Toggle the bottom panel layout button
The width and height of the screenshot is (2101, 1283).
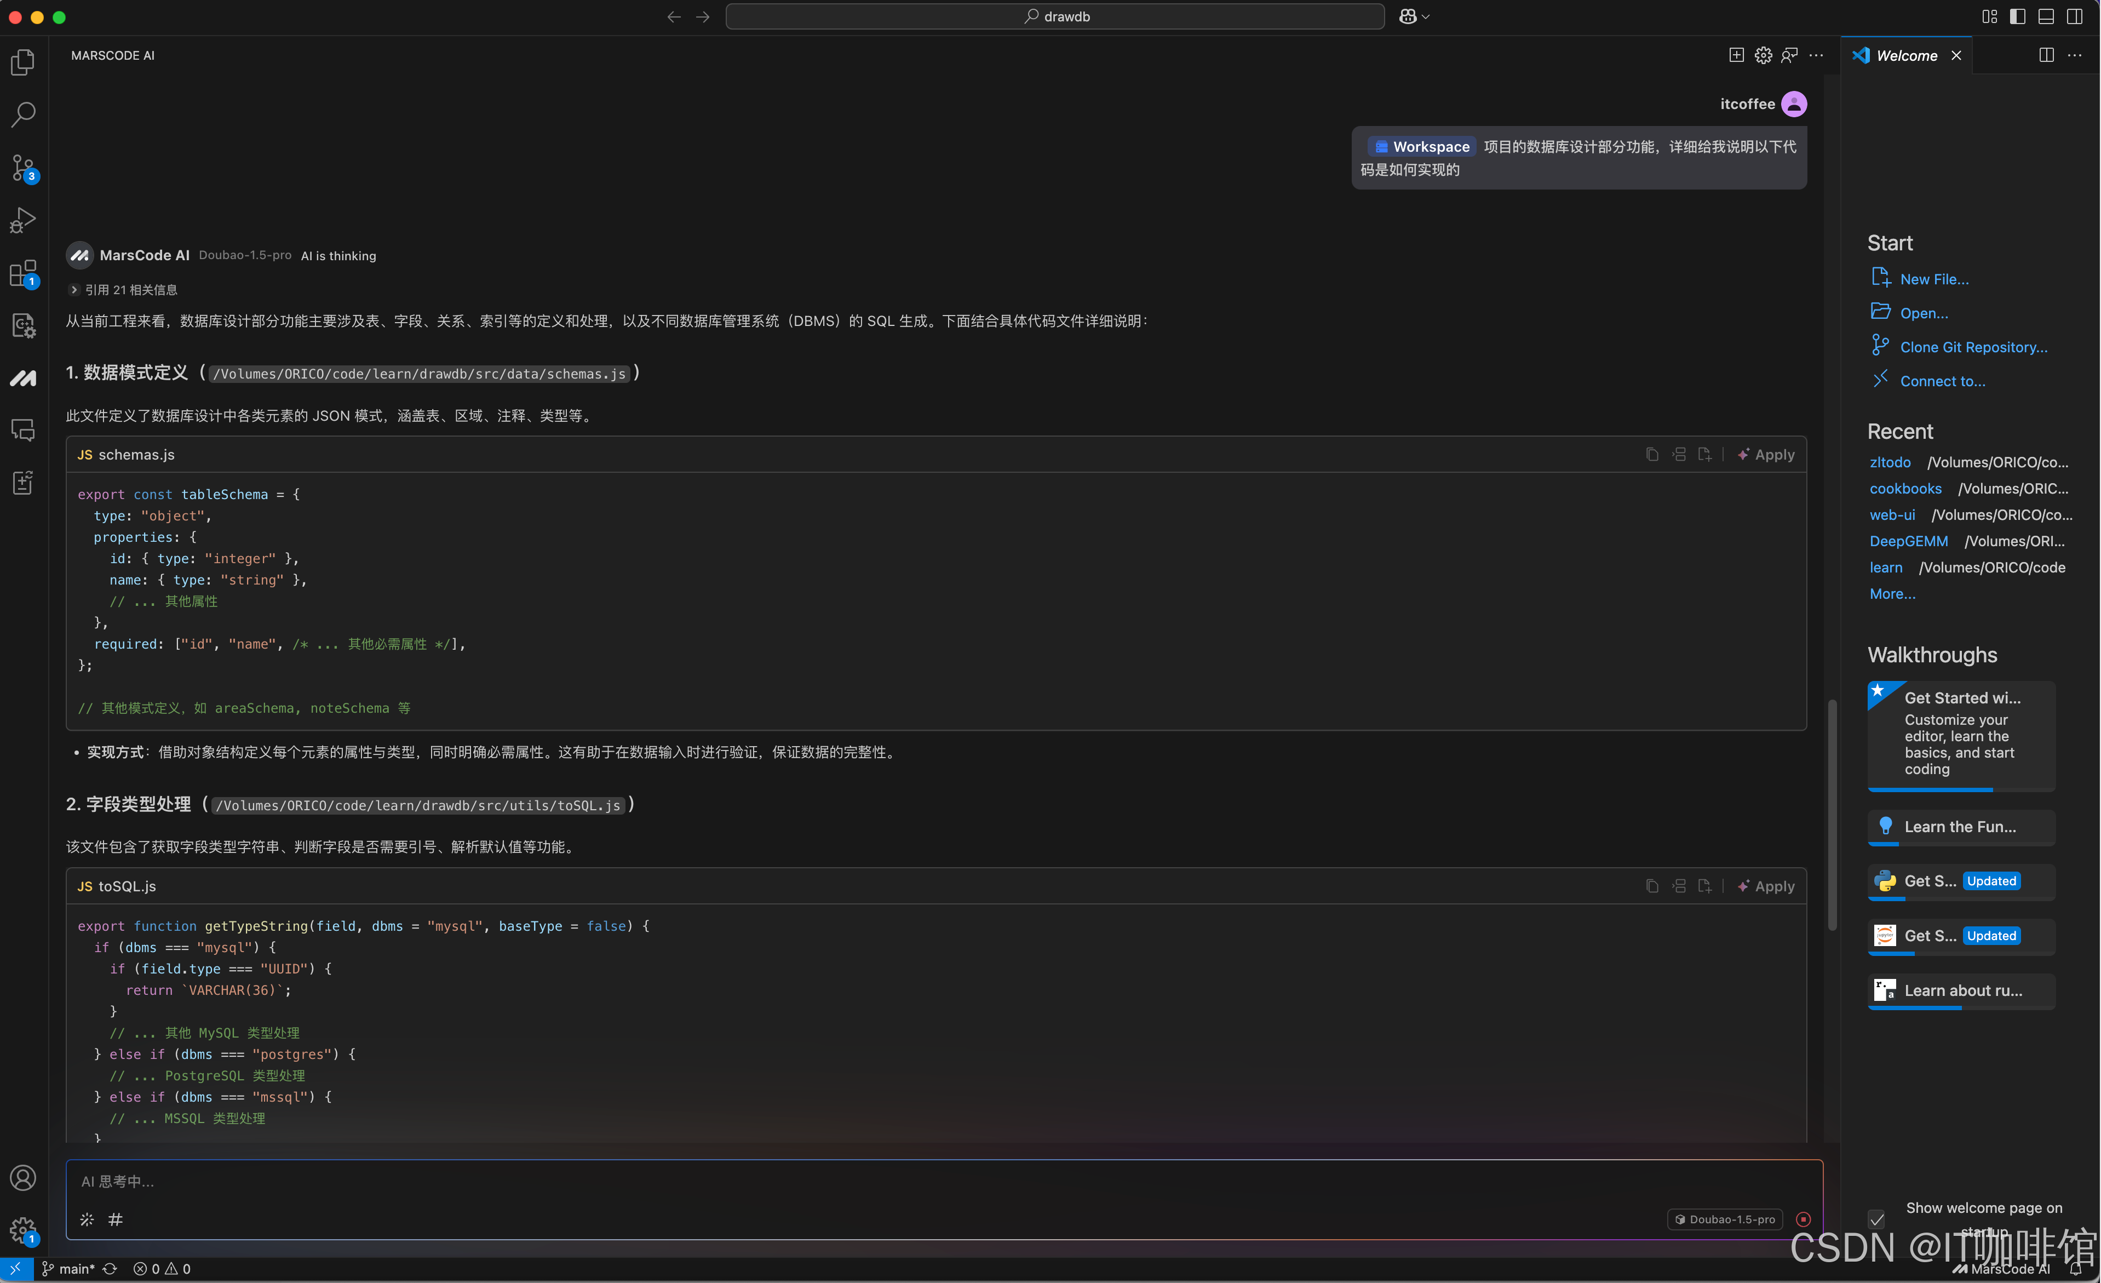point(2046,16)
